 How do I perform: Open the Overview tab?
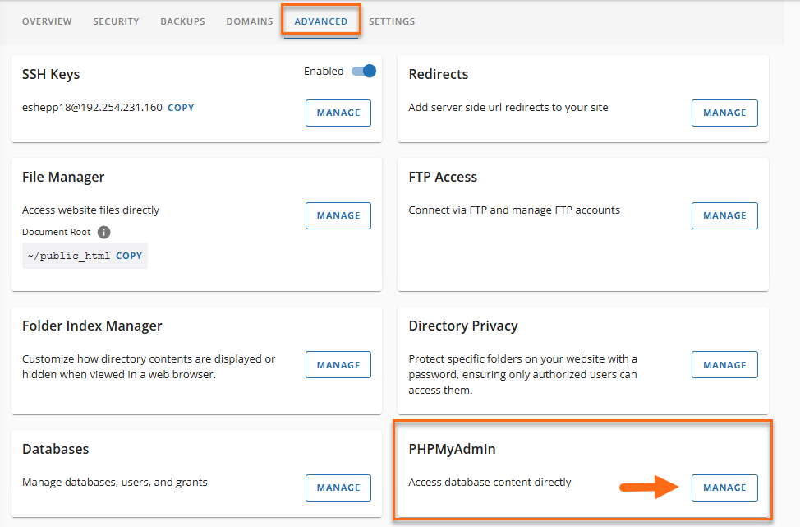coord(47,21)
